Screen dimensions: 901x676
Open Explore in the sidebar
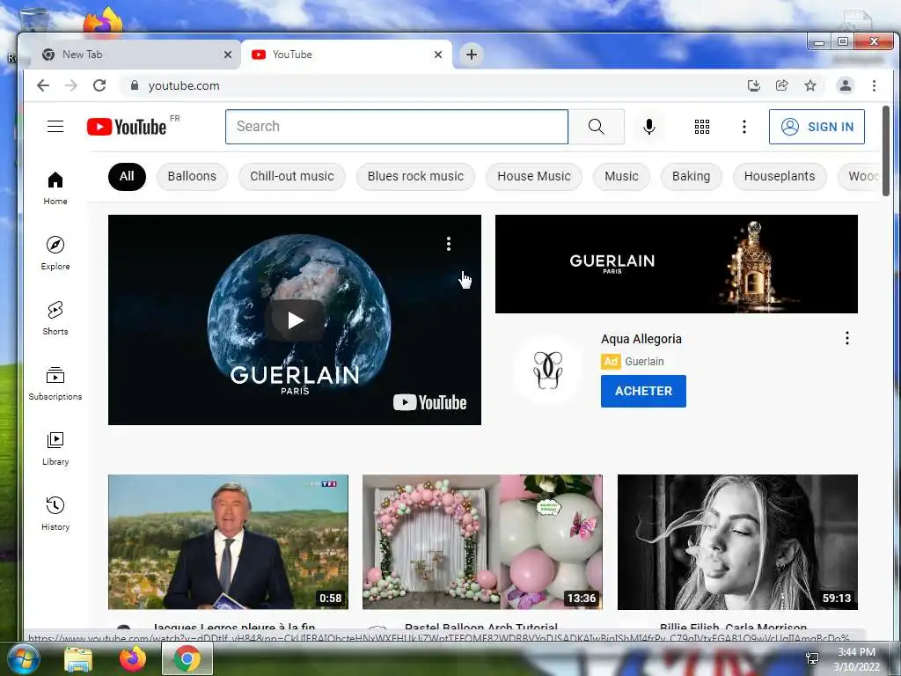(x=55, y=253)
